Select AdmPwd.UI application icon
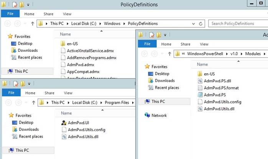The image size is (268, 159). (x=64, y=123)
